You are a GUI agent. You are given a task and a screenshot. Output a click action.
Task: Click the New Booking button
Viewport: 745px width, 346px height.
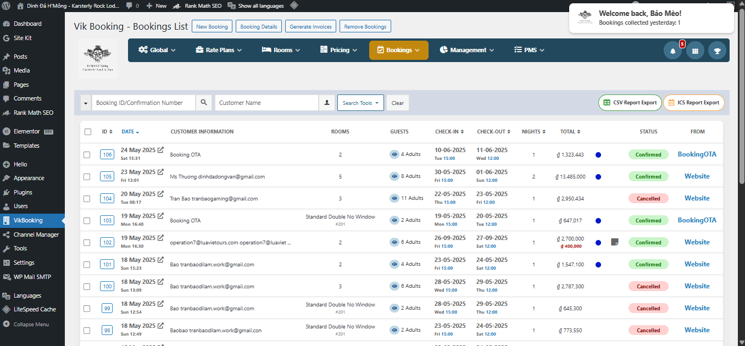click(x=212, y=26)
